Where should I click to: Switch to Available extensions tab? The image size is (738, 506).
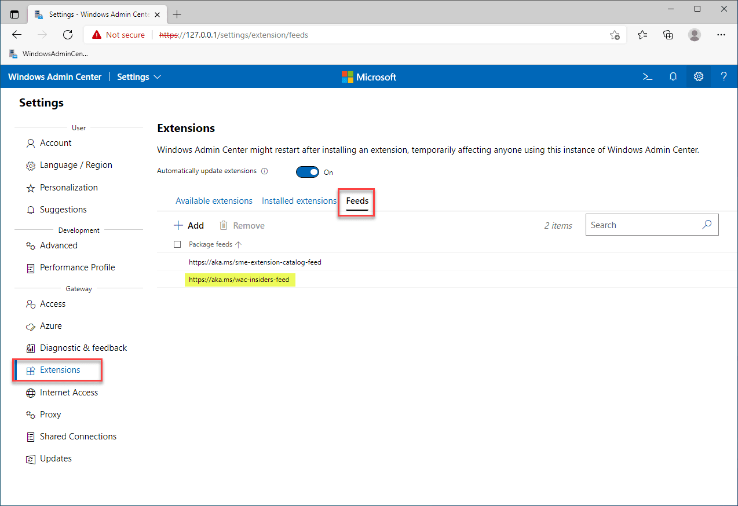[x=214, y=201]
